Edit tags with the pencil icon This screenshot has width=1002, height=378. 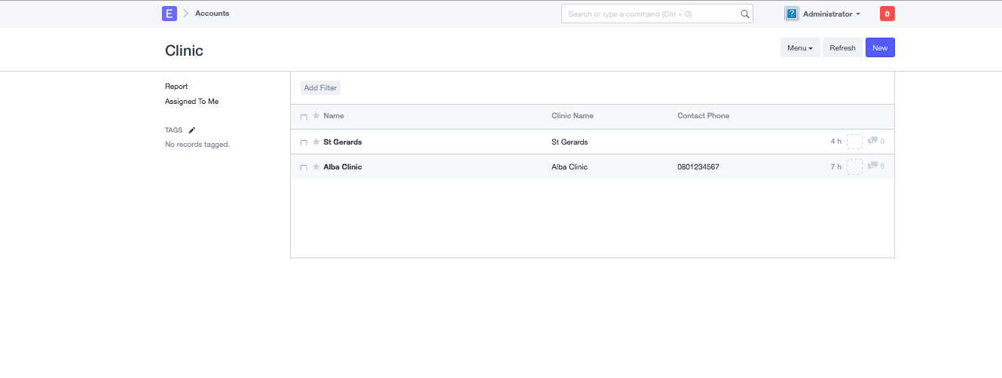pyautogui.click(x=192, y=130)
